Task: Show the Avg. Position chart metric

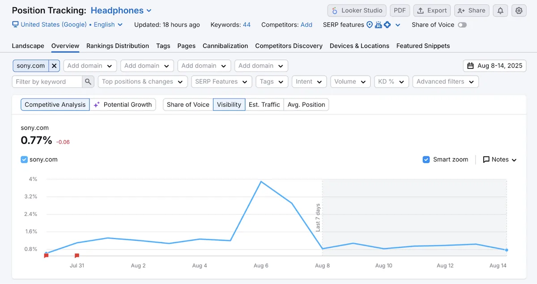Action: pos(306,105)
